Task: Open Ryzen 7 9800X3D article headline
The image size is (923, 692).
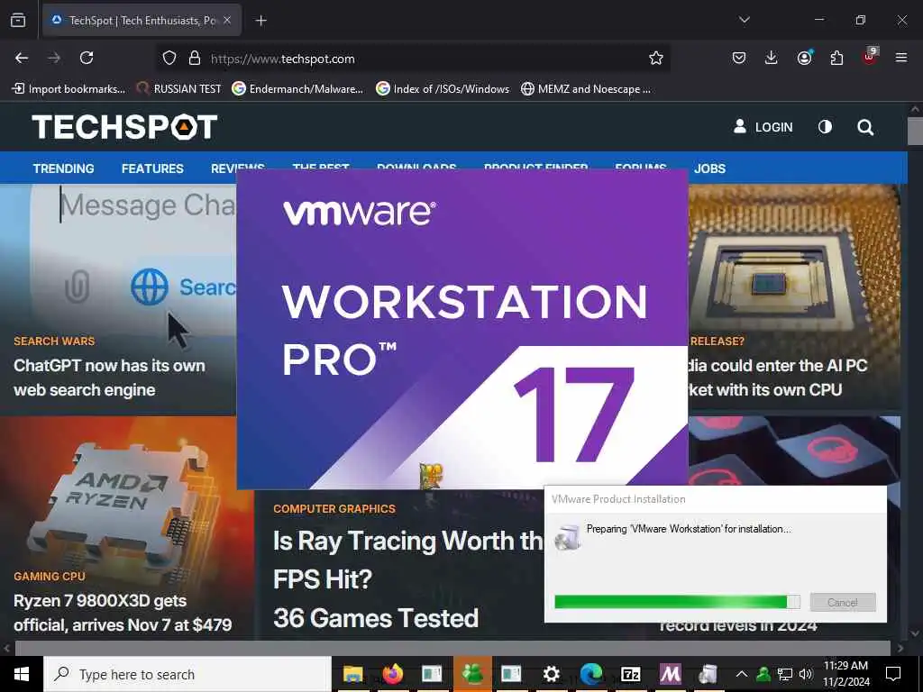Action: (123, 613)
